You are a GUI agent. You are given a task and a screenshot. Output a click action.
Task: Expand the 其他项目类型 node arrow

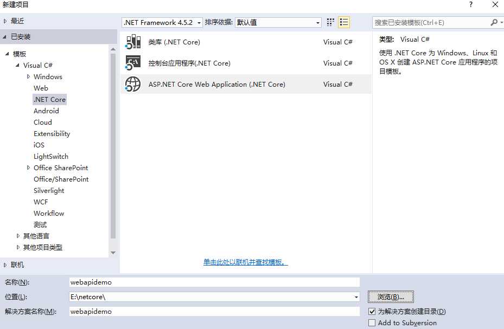[18, 247]
